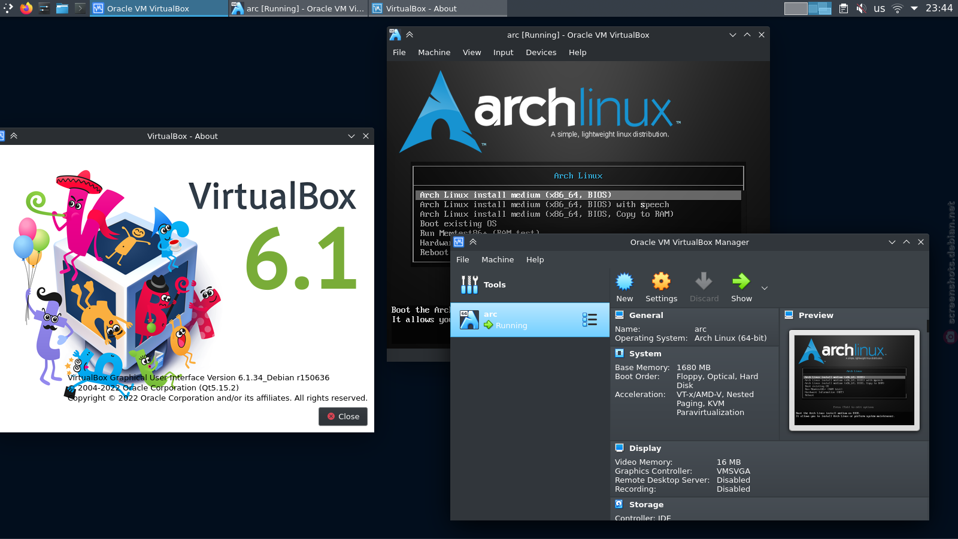Open the Wi-Fi network tray icon

[897, 8]
